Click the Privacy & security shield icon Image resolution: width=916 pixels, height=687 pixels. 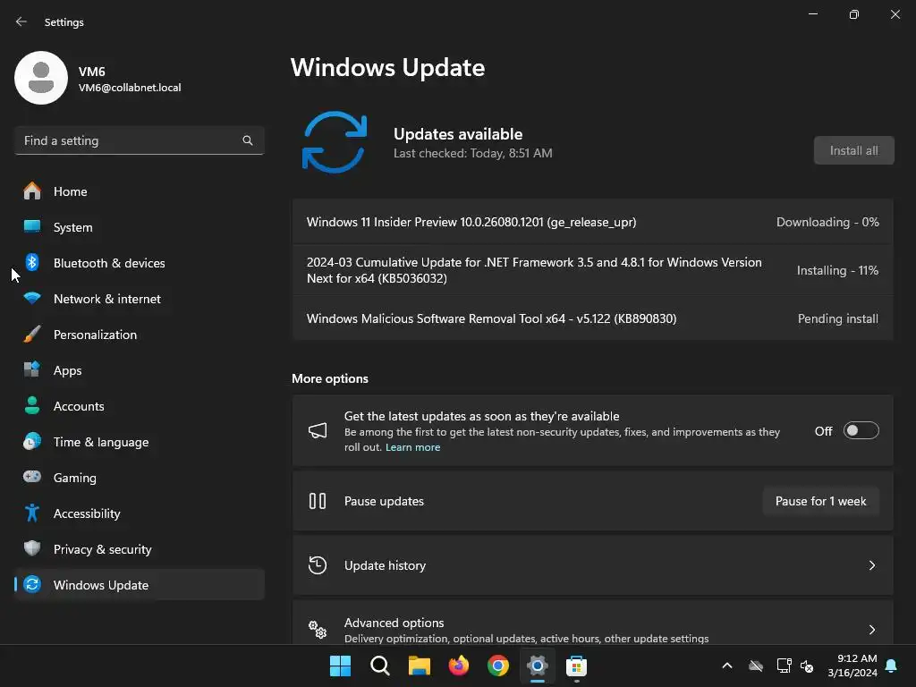(32, 548)
